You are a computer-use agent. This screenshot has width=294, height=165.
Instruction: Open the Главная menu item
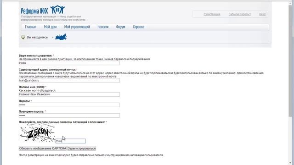pos(31,27)
